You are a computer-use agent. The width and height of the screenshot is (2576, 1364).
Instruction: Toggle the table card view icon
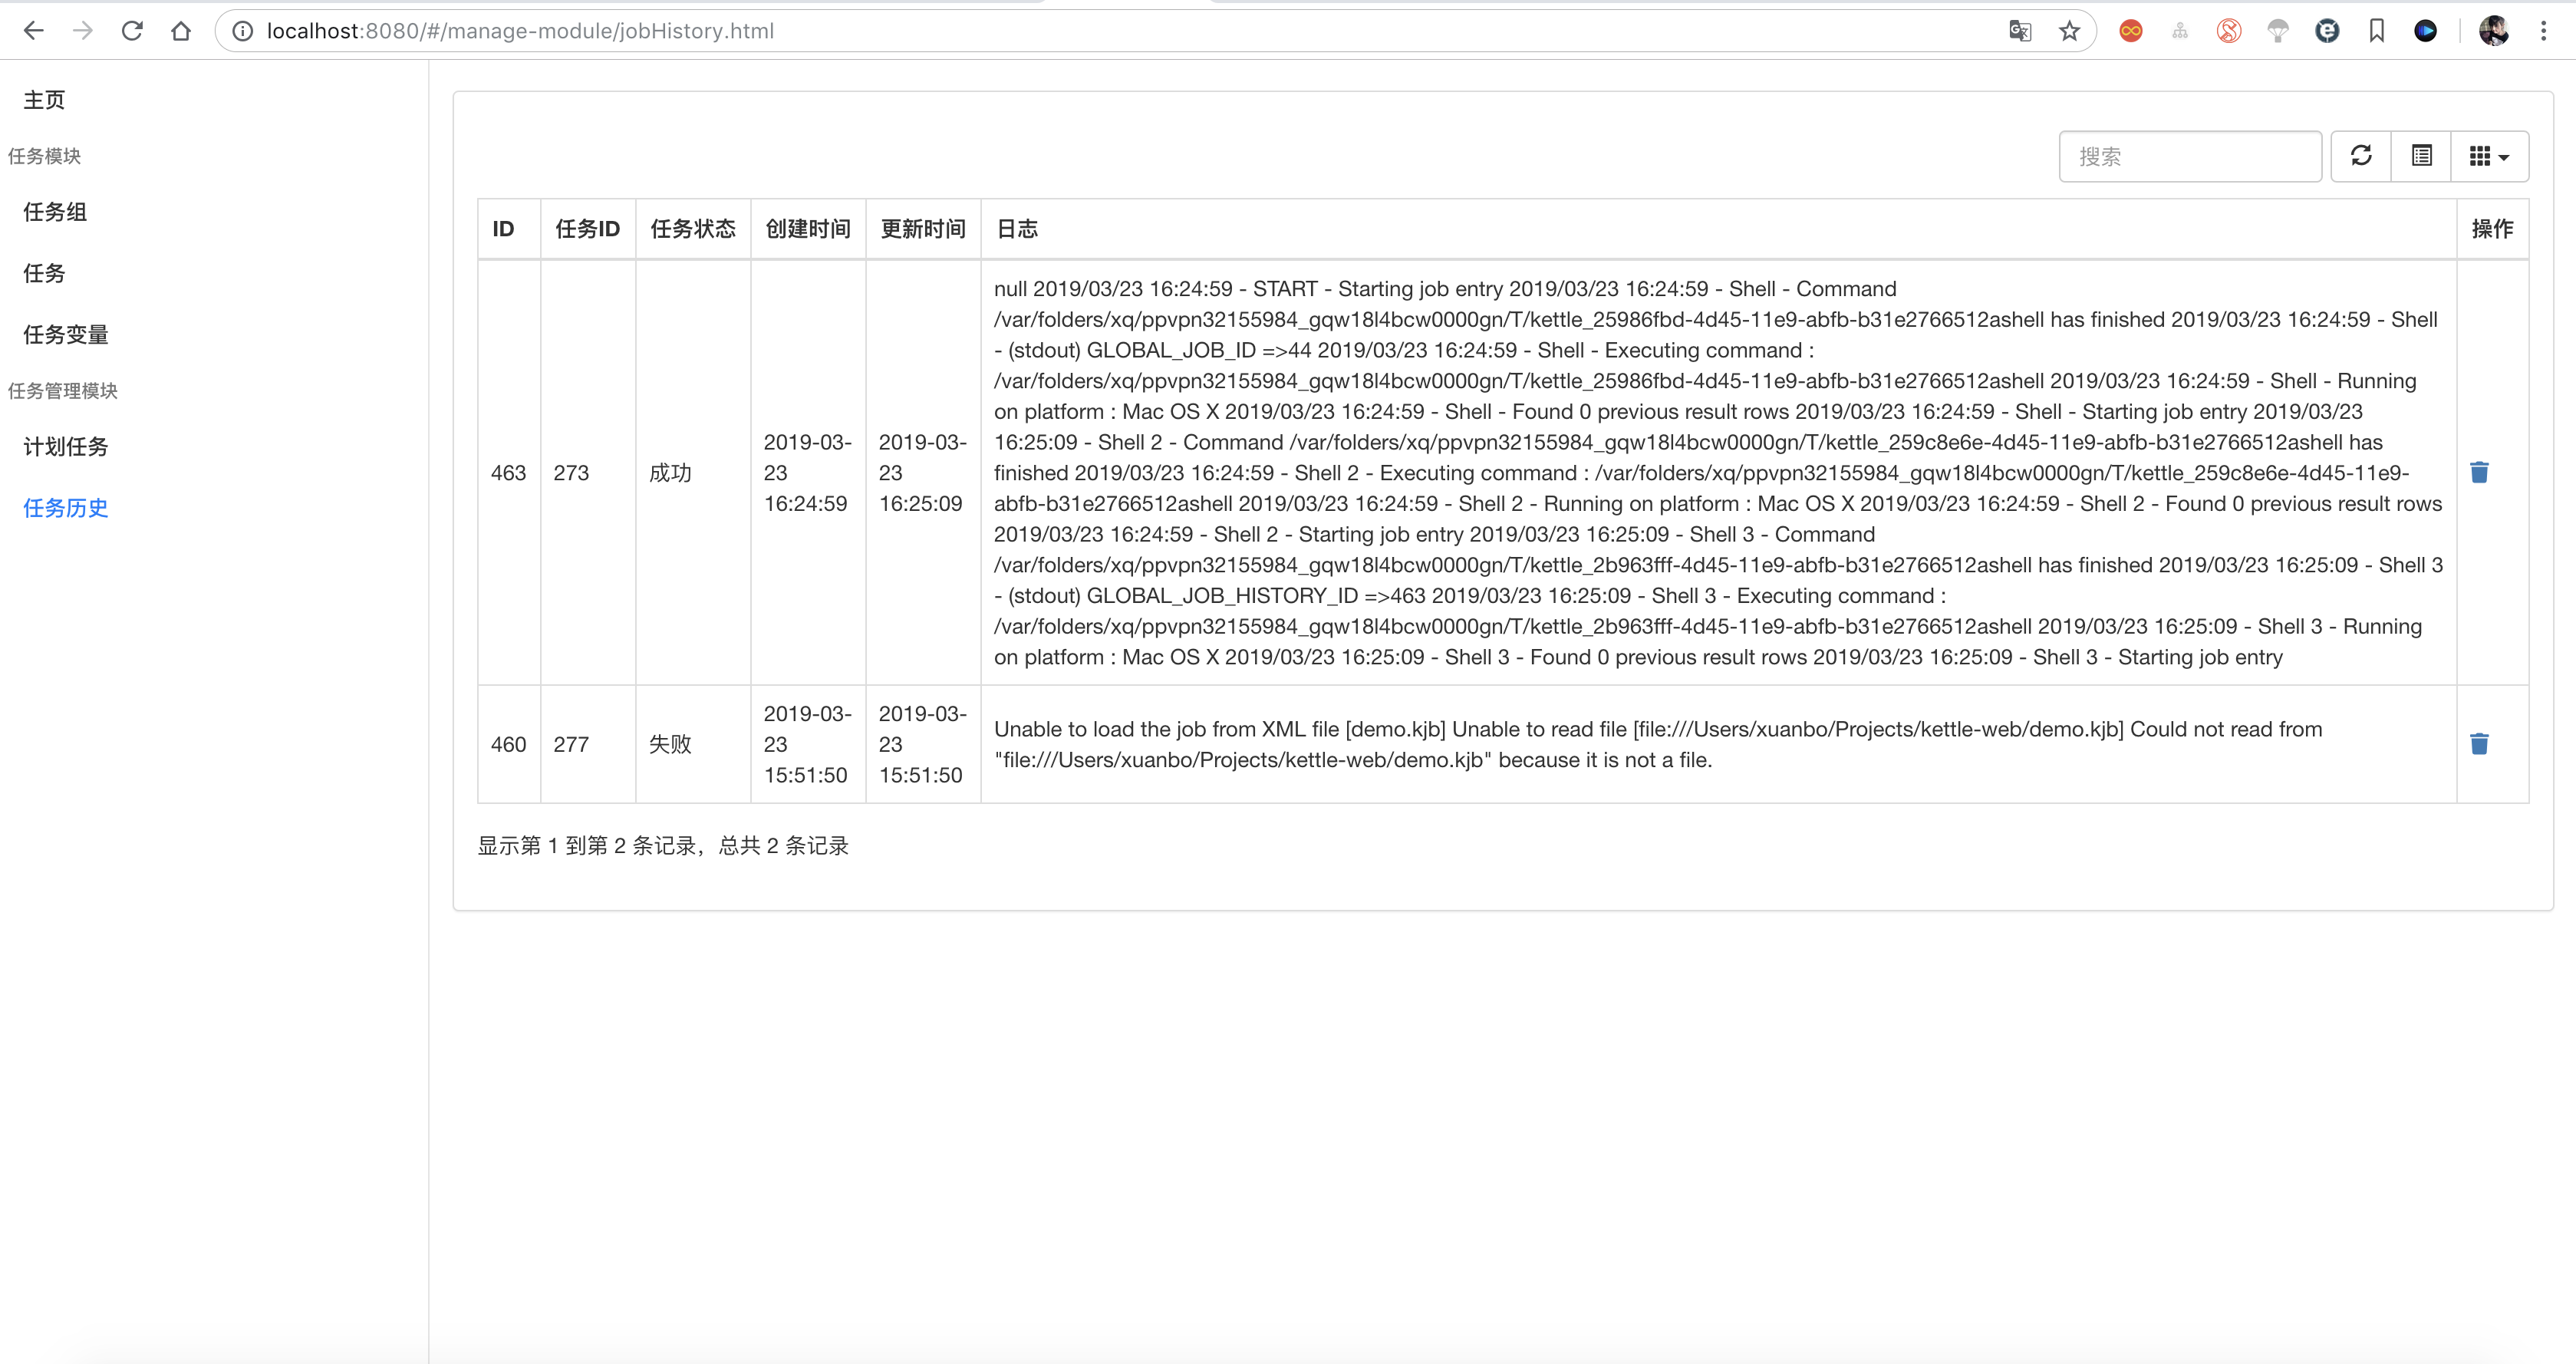point(2421,156)
